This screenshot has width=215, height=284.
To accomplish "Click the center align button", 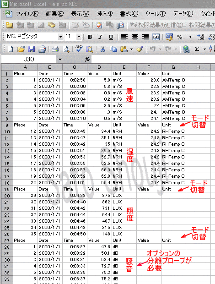I will point(134,37).
